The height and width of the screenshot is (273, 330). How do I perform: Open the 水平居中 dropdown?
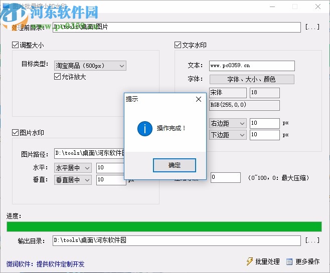73,168
